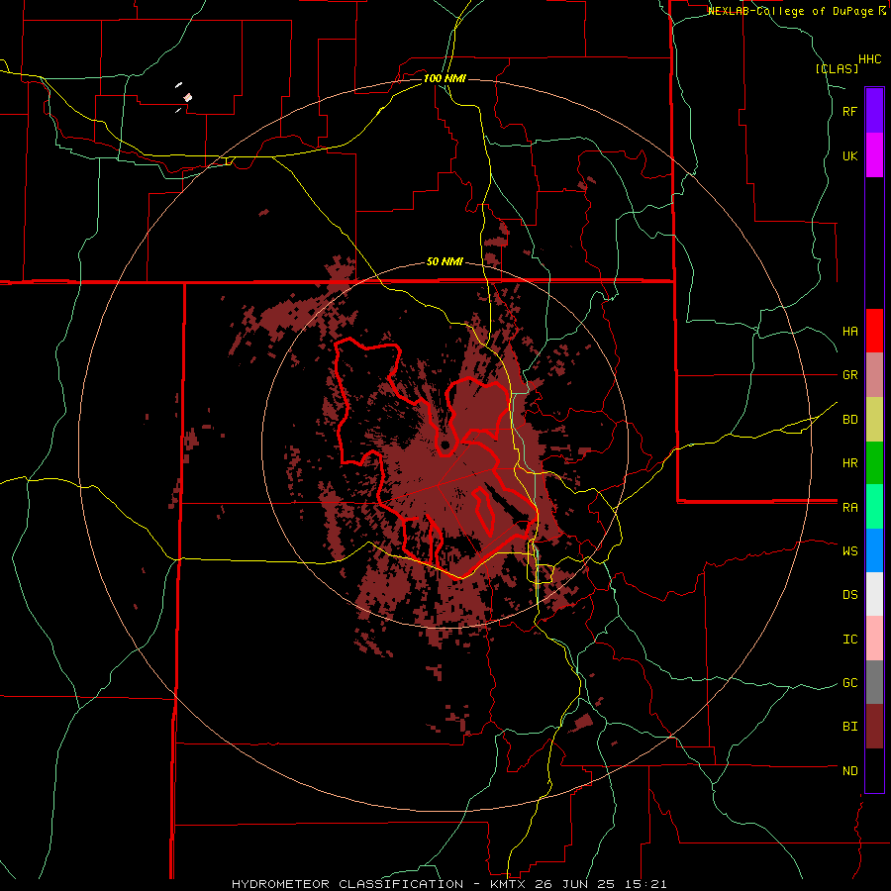Screen dimensions: 891x891
Task: Click the DS white color swatch
Action: [x=874, y=594]
